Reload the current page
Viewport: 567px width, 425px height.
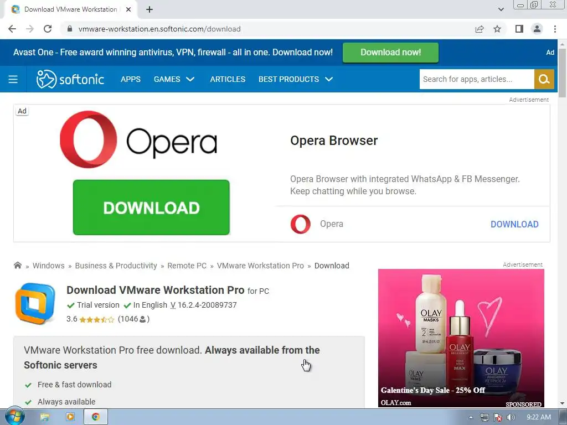coord(48,29)
